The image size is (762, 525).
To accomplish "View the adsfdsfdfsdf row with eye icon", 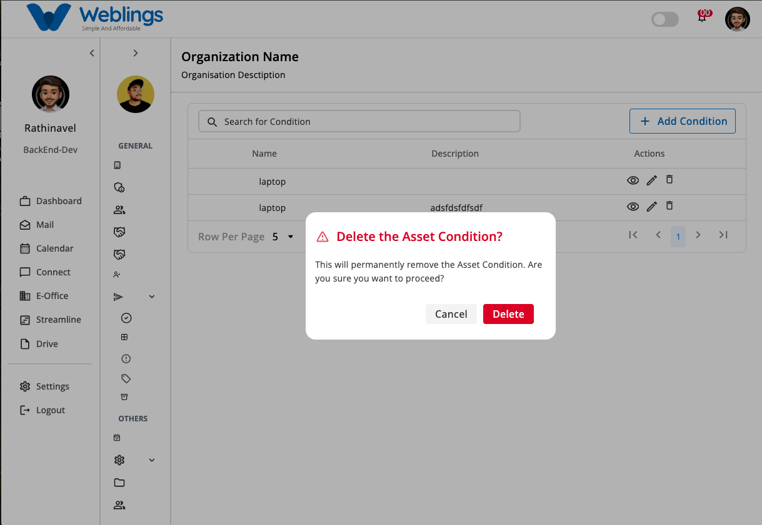I will tap(633, 207).
